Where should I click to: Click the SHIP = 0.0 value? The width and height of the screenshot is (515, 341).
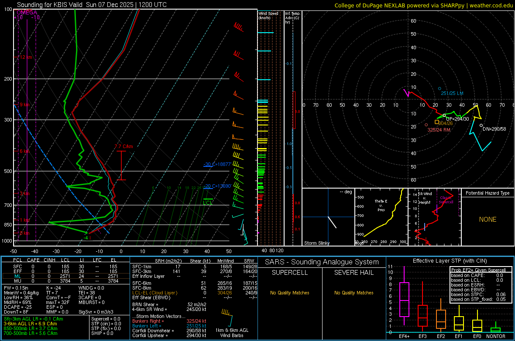tap(102, 333)
